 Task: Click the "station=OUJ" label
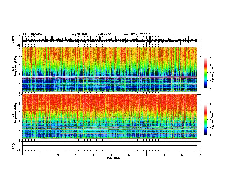pos(105,34)
